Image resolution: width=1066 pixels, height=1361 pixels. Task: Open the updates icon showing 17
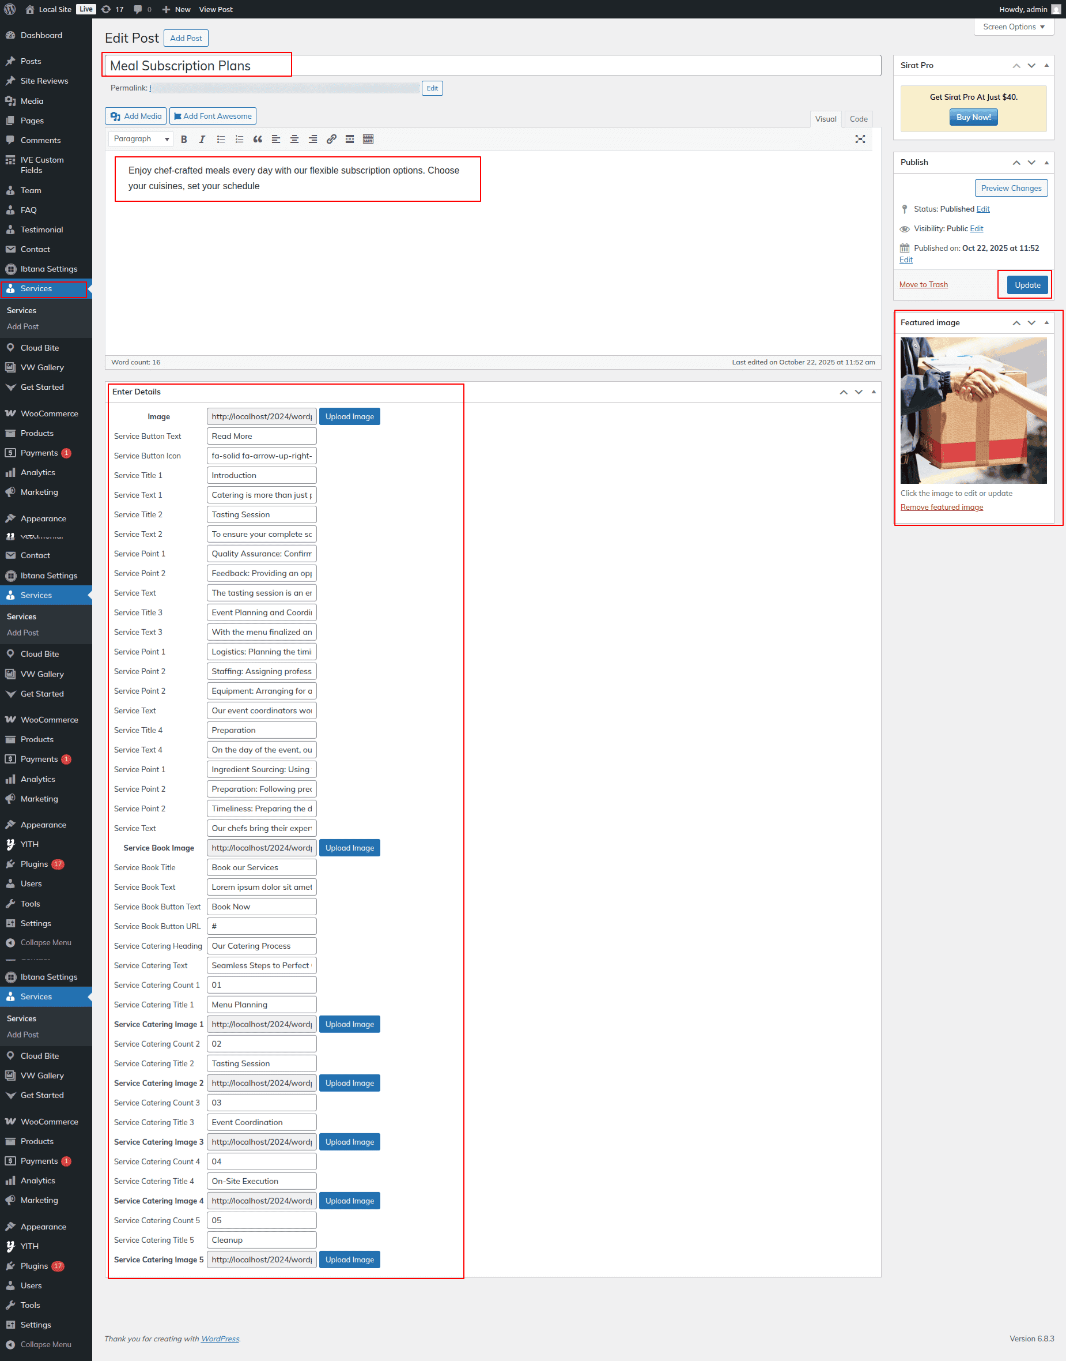112,9
